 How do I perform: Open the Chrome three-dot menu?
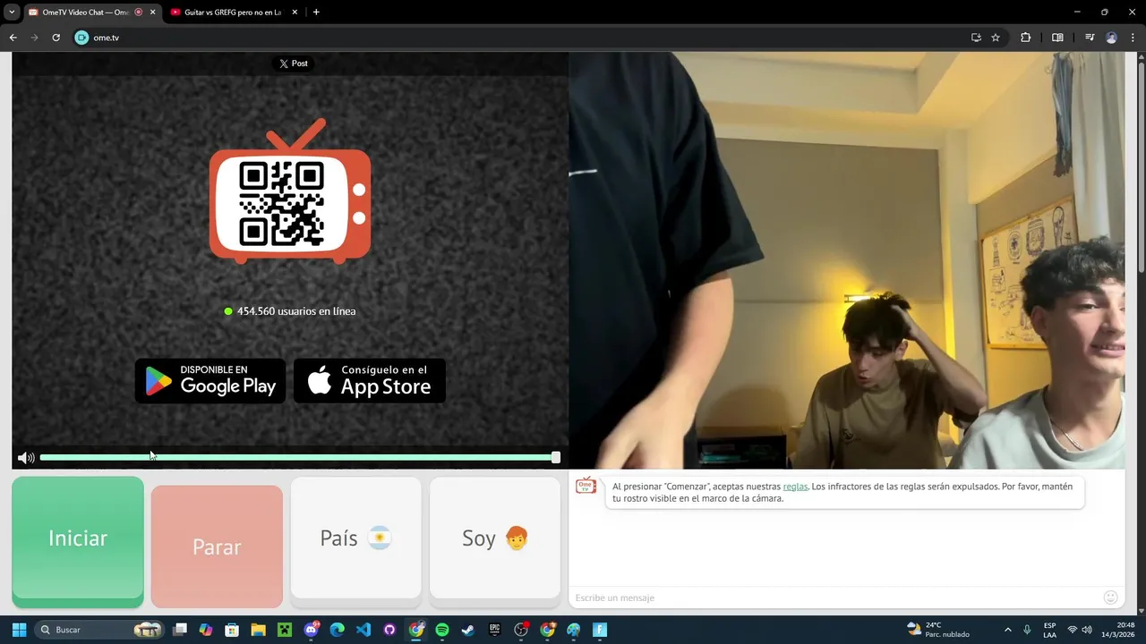coord(1133,38)
